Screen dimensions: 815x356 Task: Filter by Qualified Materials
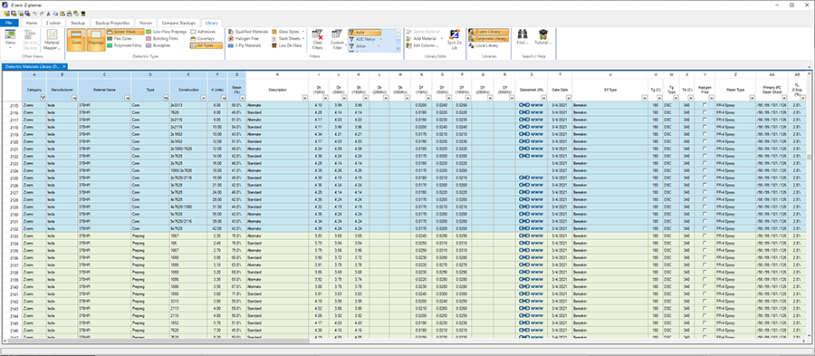click(247, 32)
